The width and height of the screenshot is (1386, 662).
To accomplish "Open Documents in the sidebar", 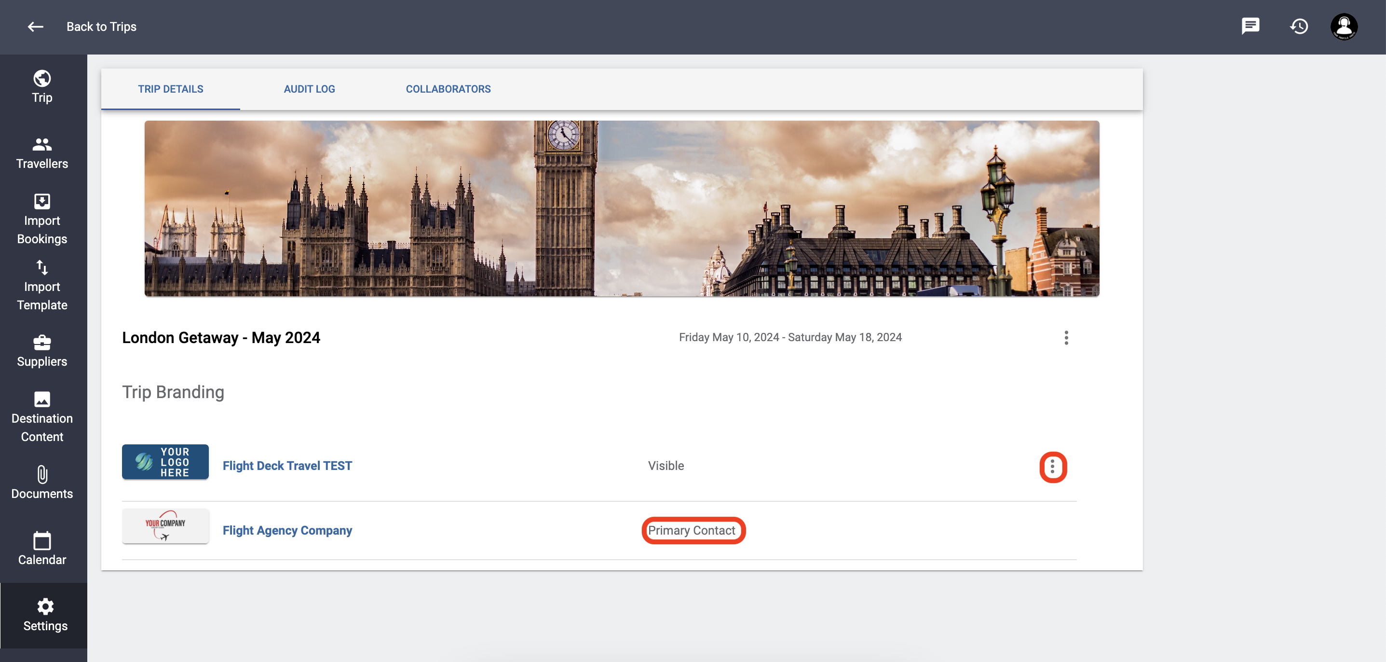I will 42,483.
